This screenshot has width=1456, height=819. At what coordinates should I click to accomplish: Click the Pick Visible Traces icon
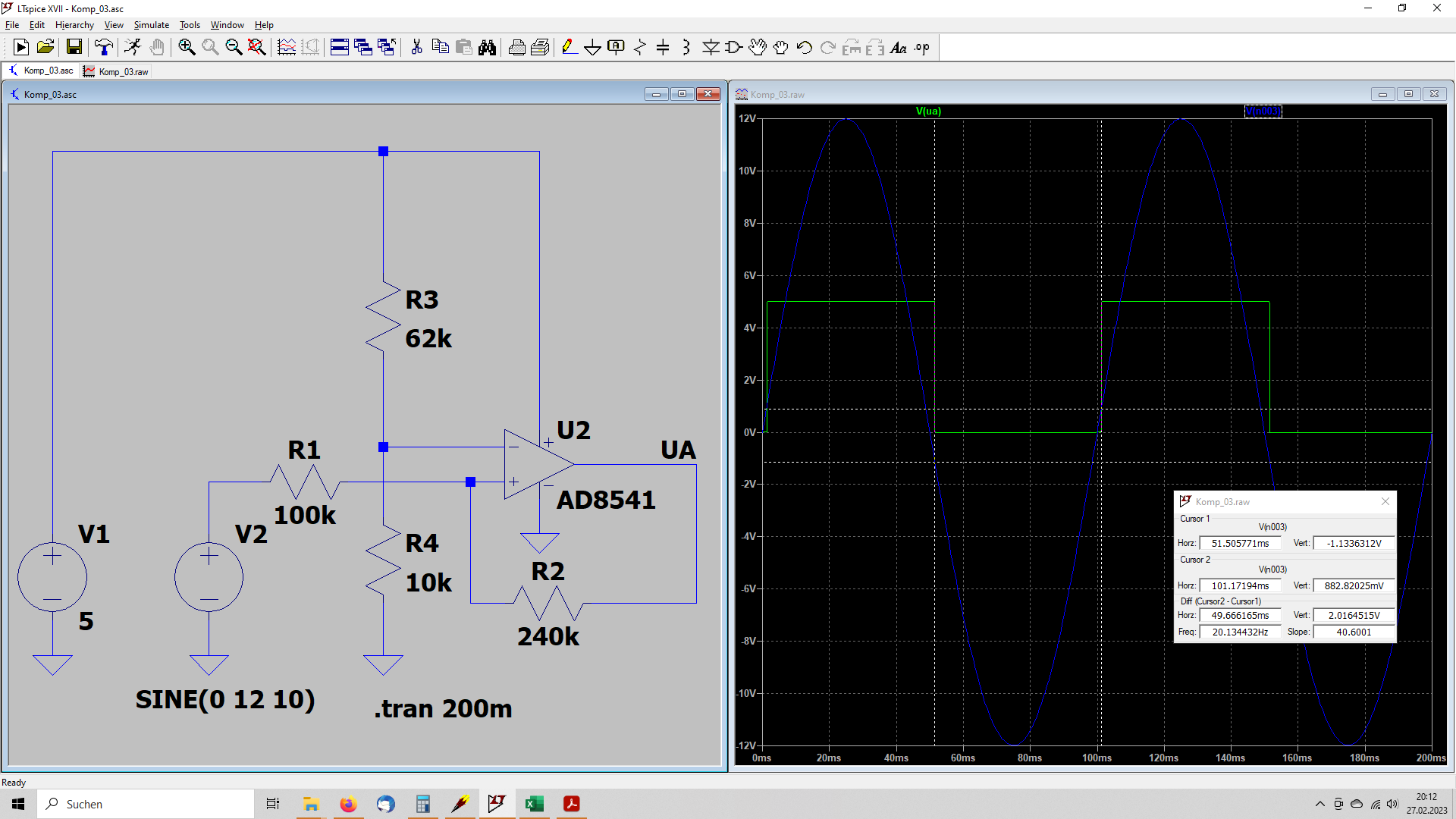(x=287, y=48)
